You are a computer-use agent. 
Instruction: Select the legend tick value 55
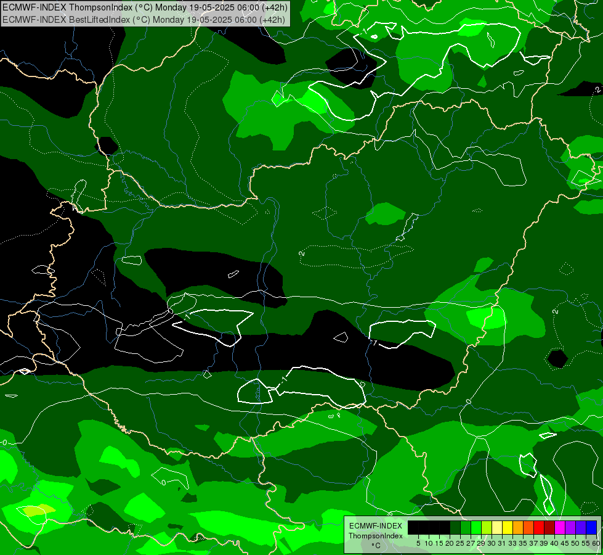point(586,543)
